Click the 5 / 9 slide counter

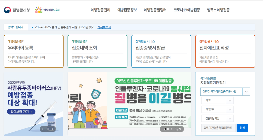pos(178,129)
